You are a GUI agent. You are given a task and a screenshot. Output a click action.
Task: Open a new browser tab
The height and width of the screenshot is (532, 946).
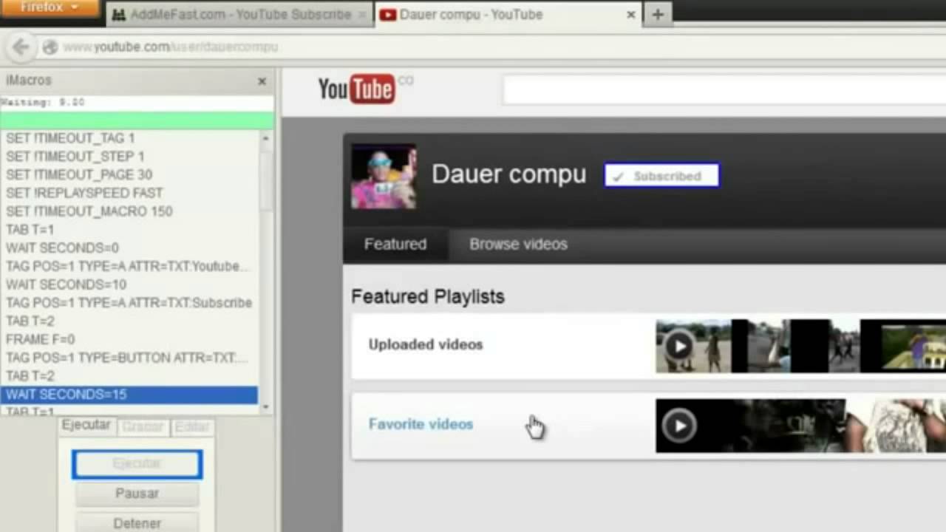pyautogui.click(x=657, y=14)
